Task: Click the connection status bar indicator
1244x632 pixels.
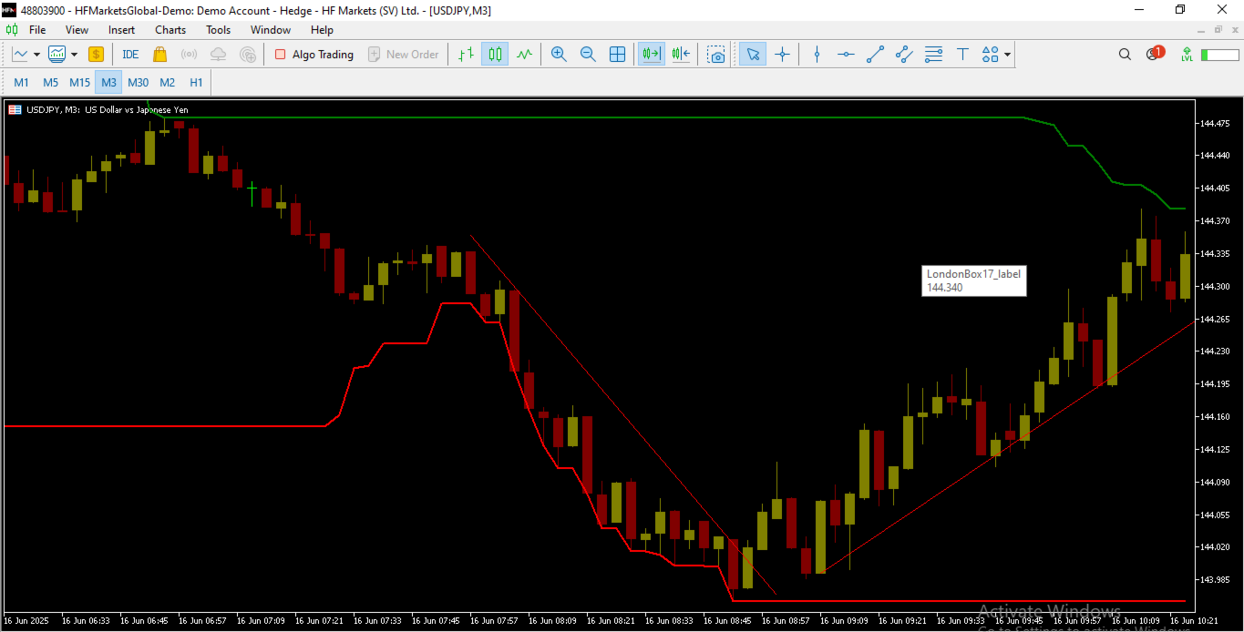Action: [x=1219, y=55]
